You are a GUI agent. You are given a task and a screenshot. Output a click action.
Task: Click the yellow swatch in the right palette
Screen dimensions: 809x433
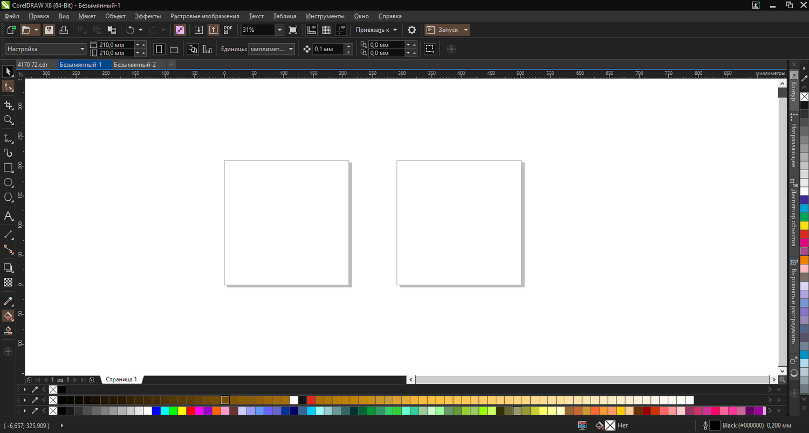(x=804, y=226)
